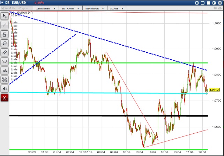Click into the Wert hinzufügen input field
The image size is (224, 156).
(x=16, y=8)
